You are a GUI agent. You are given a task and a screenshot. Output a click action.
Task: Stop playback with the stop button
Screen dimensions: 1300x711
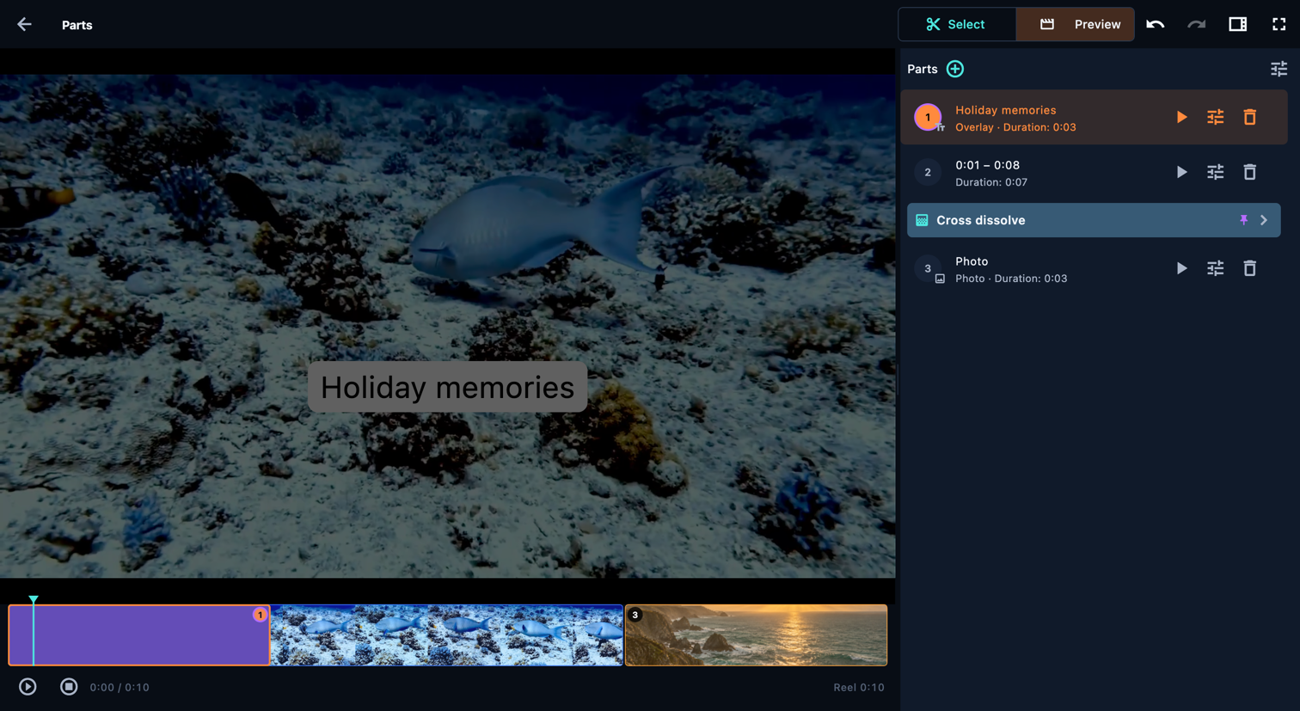(x=69, y=687)
